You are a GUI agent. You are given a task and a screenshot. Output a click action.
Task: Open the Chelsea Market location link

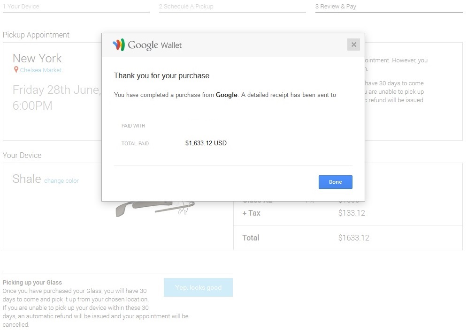pos(41,70)
